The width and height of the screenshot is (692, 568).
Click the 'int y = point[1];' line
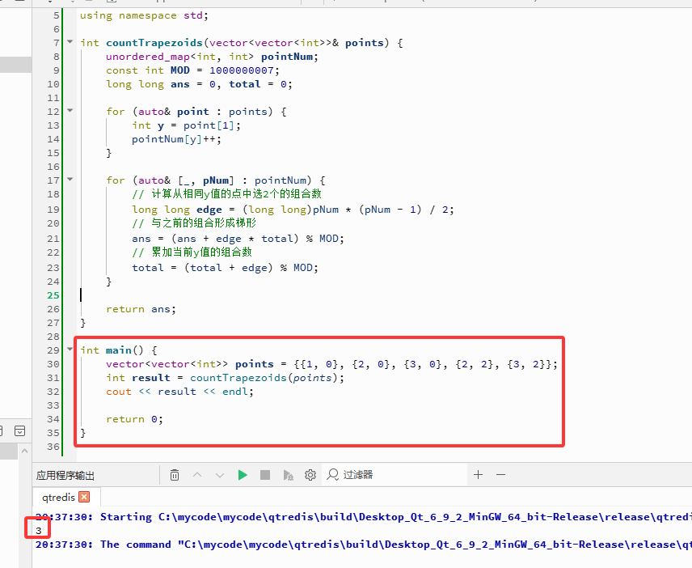[x=186, y=125]
